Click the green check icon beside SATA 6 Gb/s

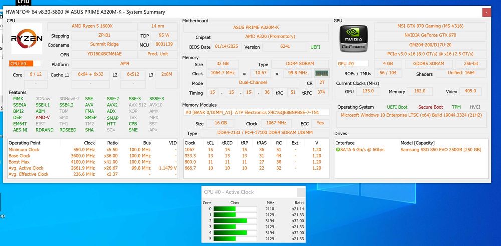pos(338,150)
